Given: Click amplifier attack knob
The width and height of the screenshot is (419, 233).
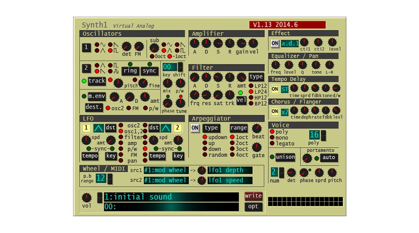Looking at the screenshot, I should click(x=195, y=43).
